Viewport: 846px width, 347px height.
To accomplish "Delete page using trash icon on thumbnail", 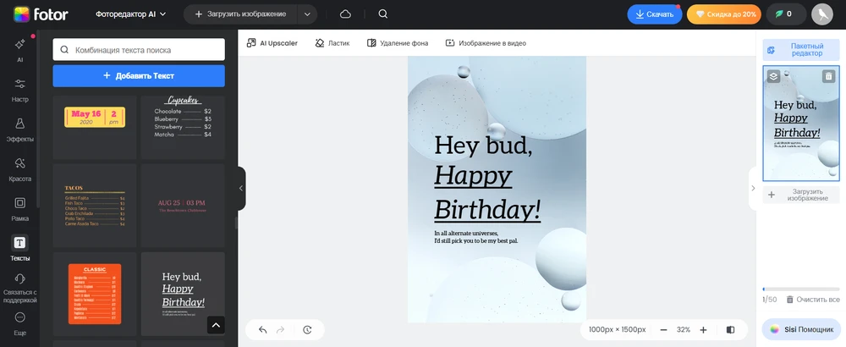I will click(x=828, y=76).
